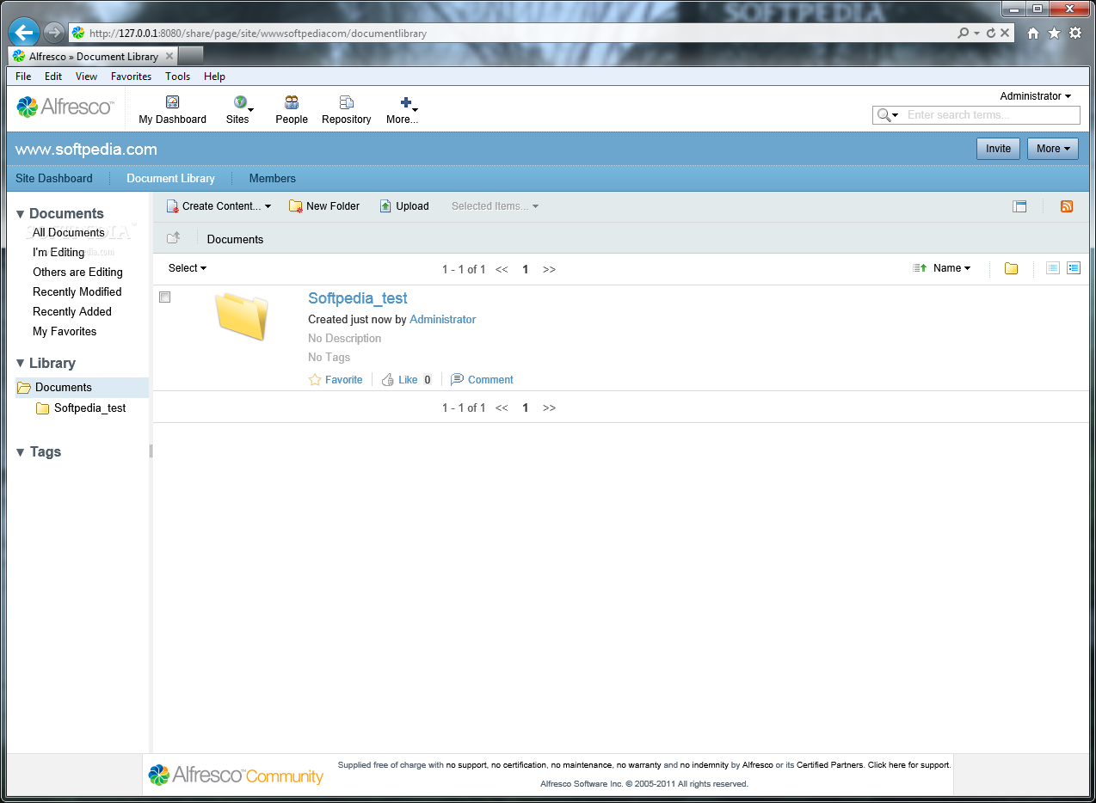Select Others are Editing filter
Viewport: 1096px width, 803px height.
tap(77, 272)
